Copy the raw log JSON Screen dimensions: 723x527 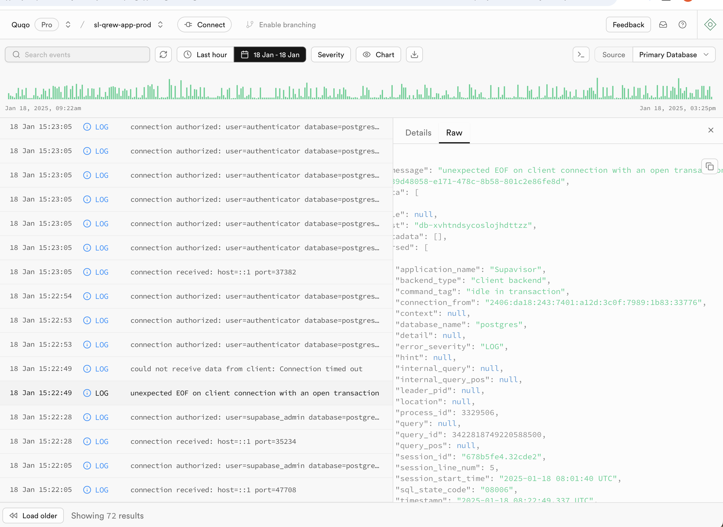710,166
